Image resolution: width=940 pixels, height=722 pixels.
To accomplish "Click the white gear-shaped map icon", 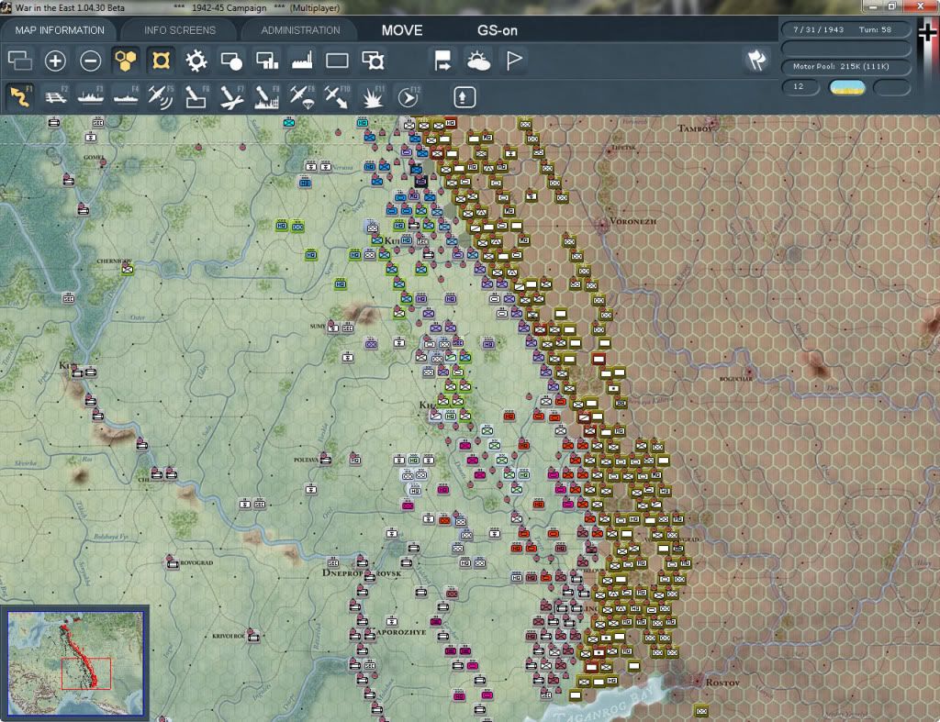I will tap(196, 61).
